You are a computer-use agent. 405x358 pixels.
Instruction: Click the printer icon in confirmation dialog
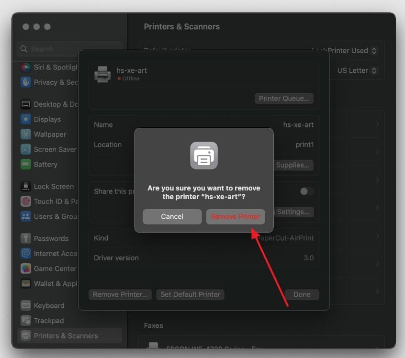point(204,156)
